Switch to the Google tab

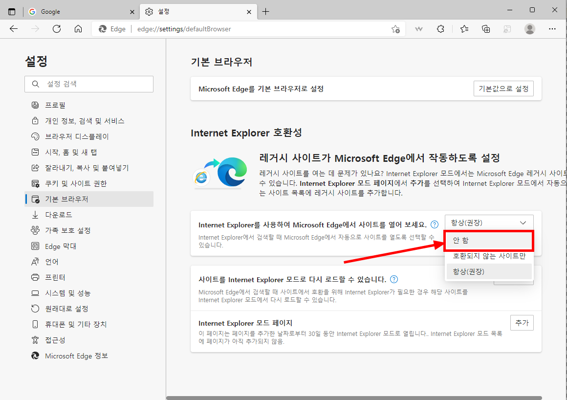[81, 12]
